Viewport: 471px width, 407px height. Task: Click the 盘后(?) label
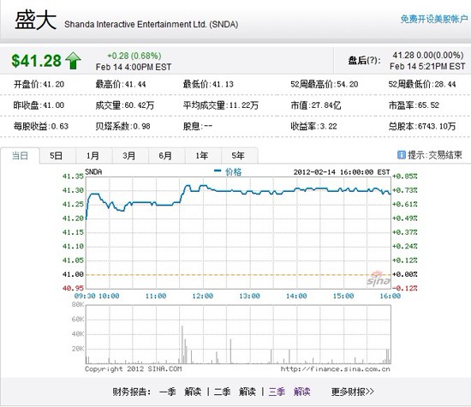click(364, 61)
